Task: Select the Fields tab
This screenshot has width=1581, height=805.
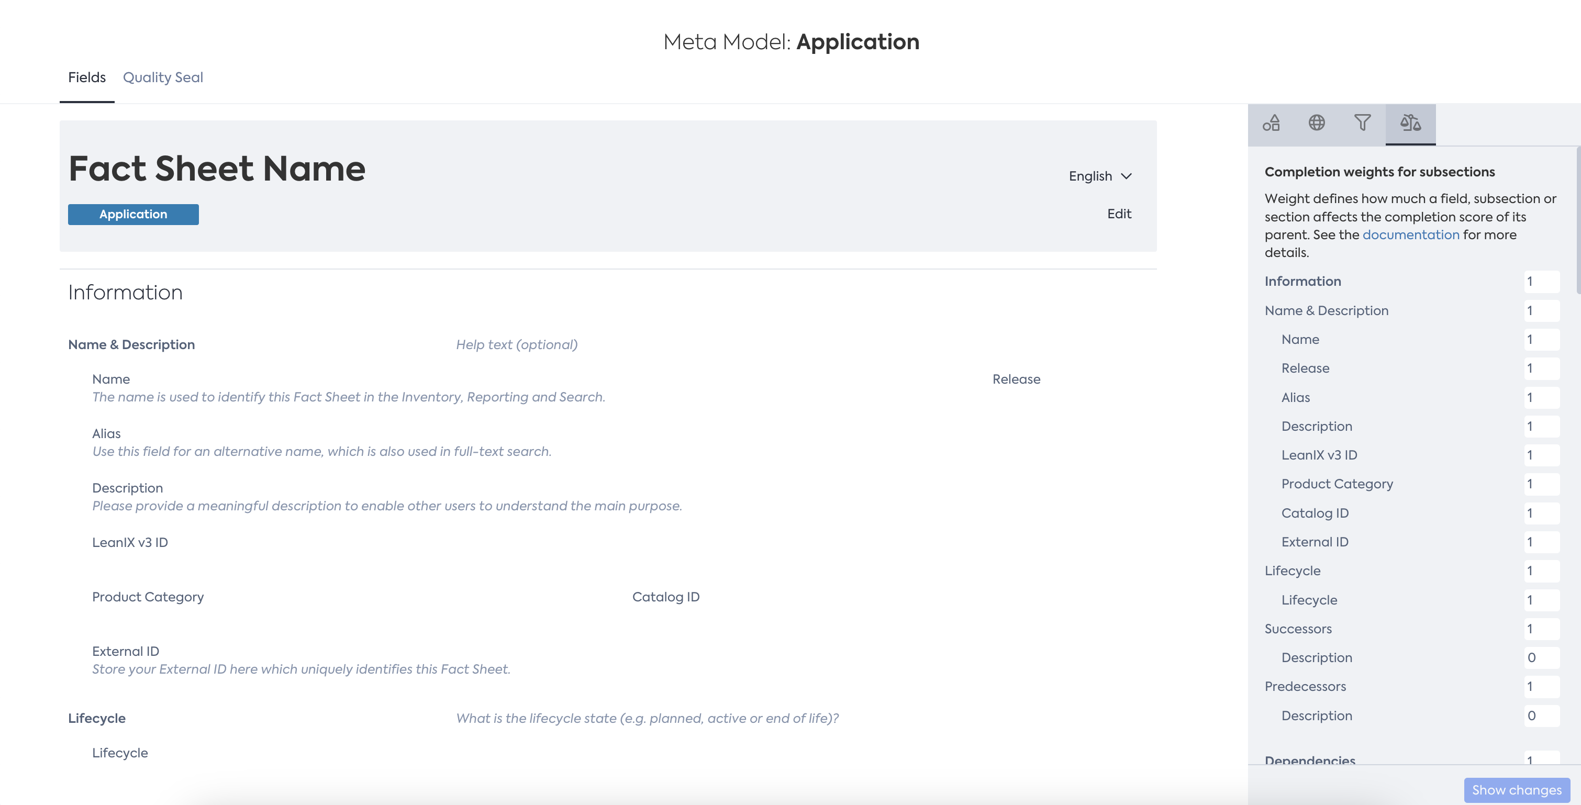Action: (x=86, y=77)
